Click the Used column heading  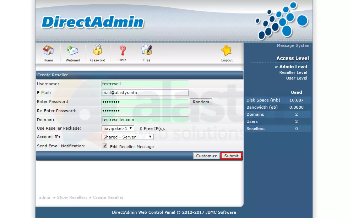point(296,92)
